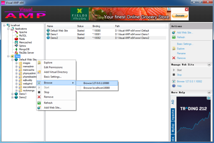This screenshot has height=143, width=214.
Task: Collapse the localhost root node
Action: click(x=4, y=25)
